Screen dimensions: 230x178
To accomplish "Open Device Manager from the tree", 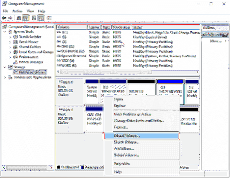I will coord(15,61).
